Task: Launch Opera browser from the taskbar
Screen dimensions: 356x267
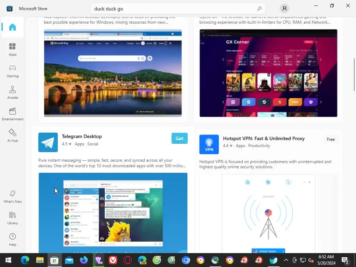Action: pyautogui.click(x=128, y=260)
